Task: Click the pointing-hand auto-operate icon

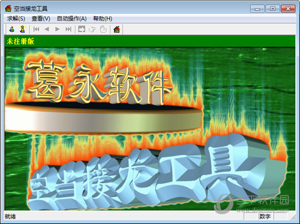Action: coord(92,29)
